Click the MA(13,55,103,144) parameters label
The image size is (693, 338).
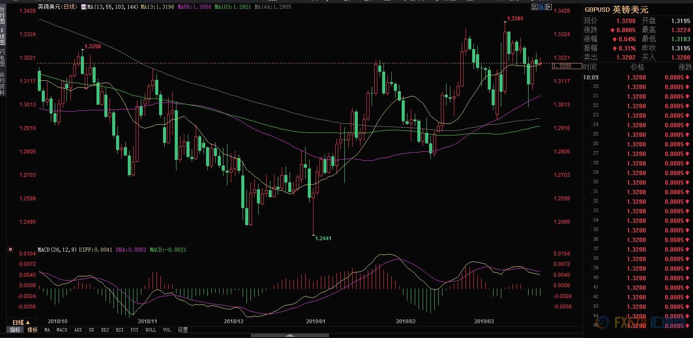point(113,7)
